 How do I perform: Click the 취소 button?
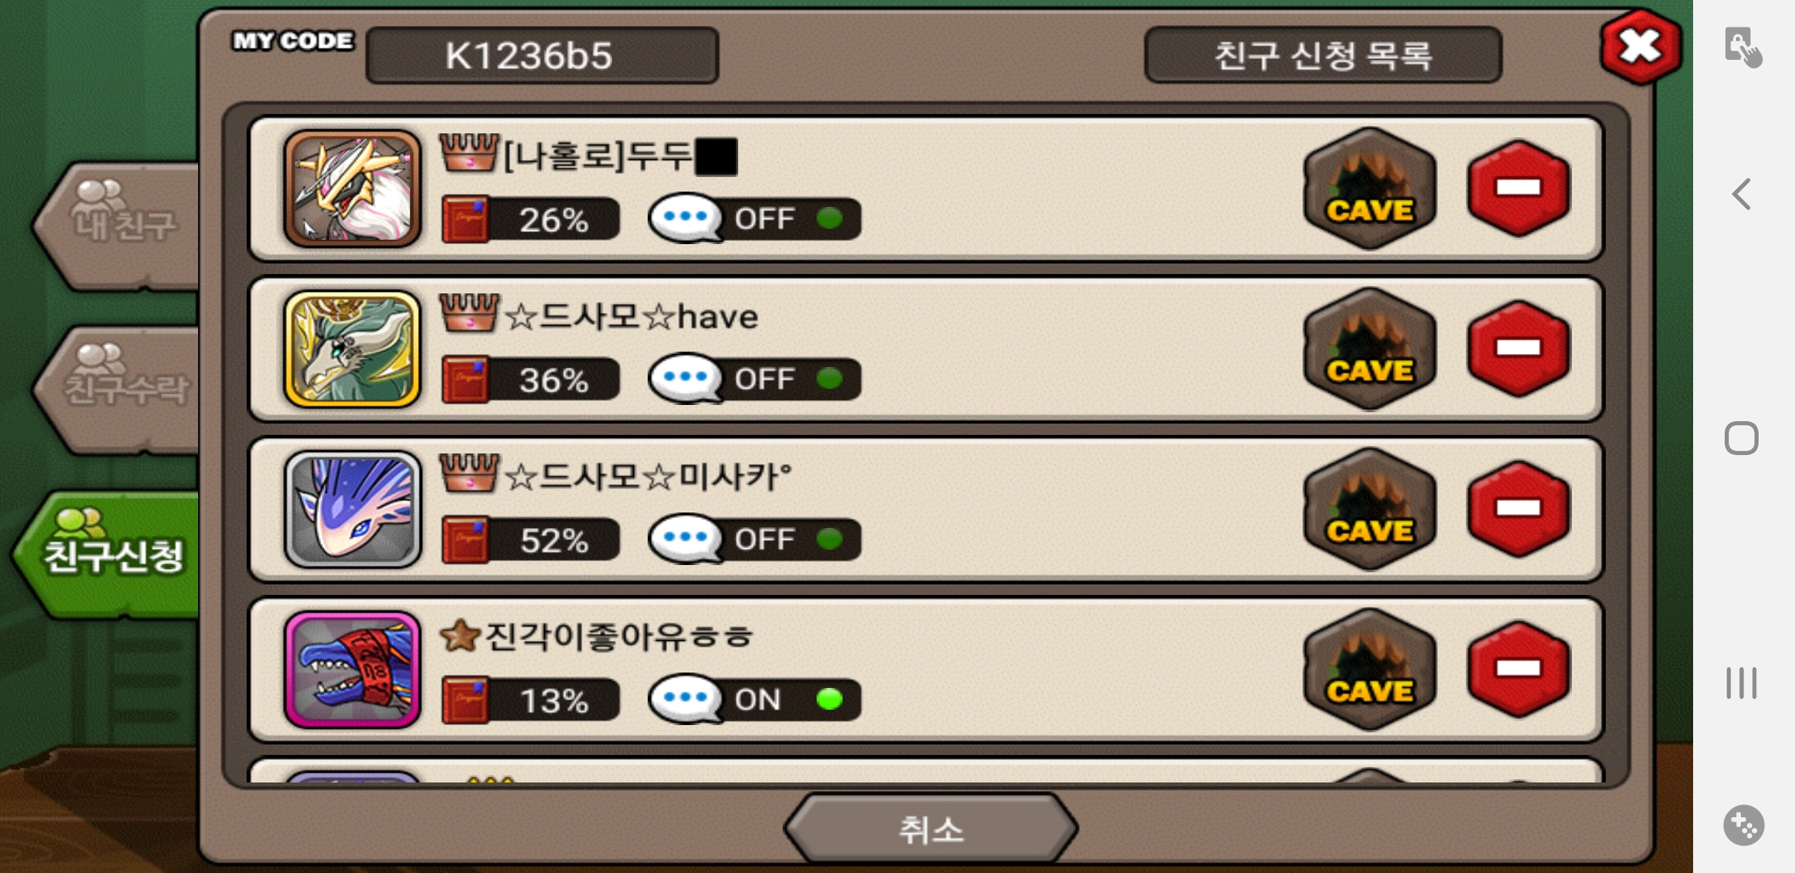(931, 829)
